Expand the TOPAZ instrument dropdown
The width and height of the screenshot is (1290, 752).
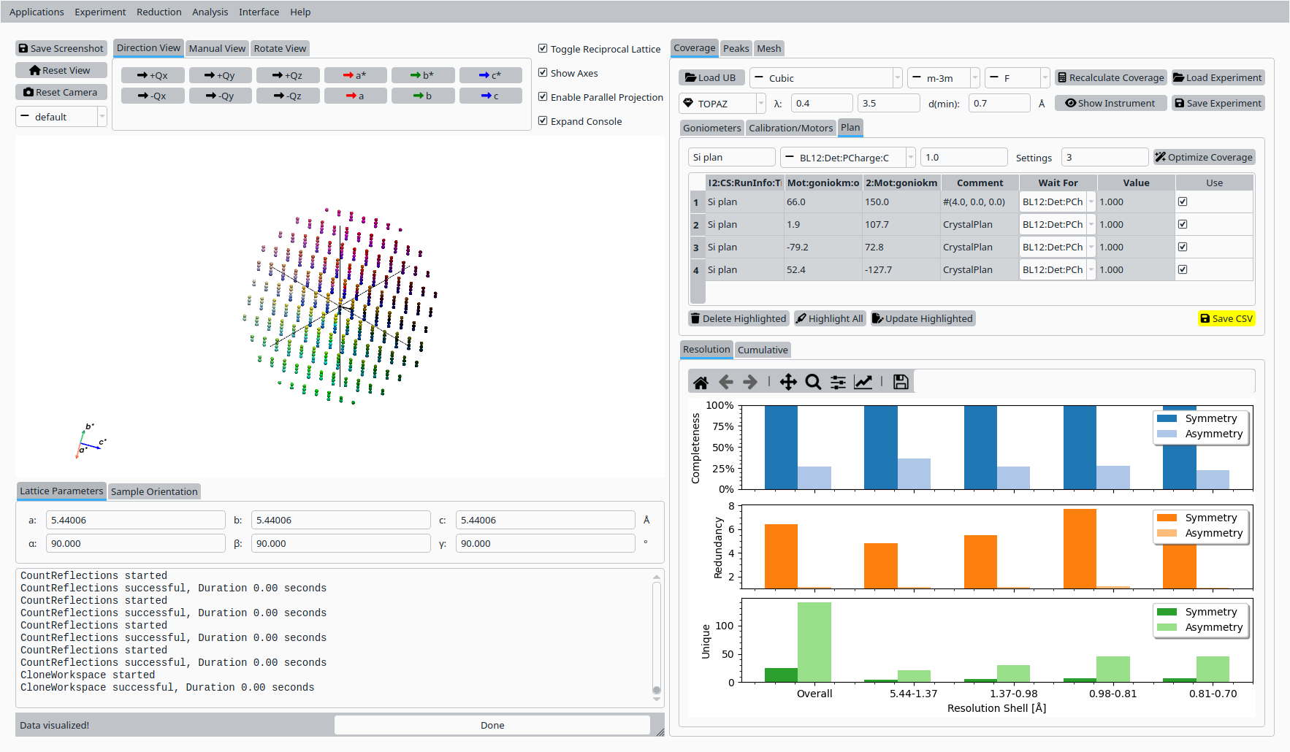tap(722, 104)
